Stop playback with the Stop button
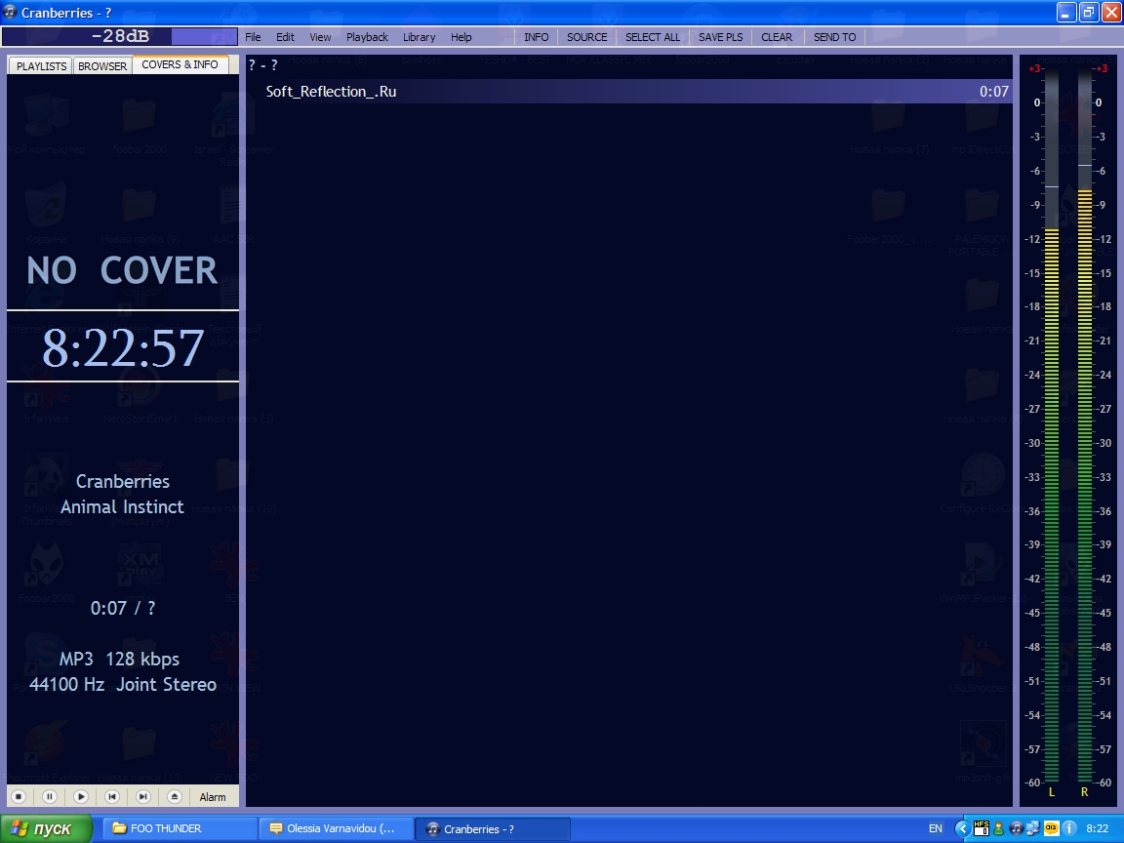 20,796
